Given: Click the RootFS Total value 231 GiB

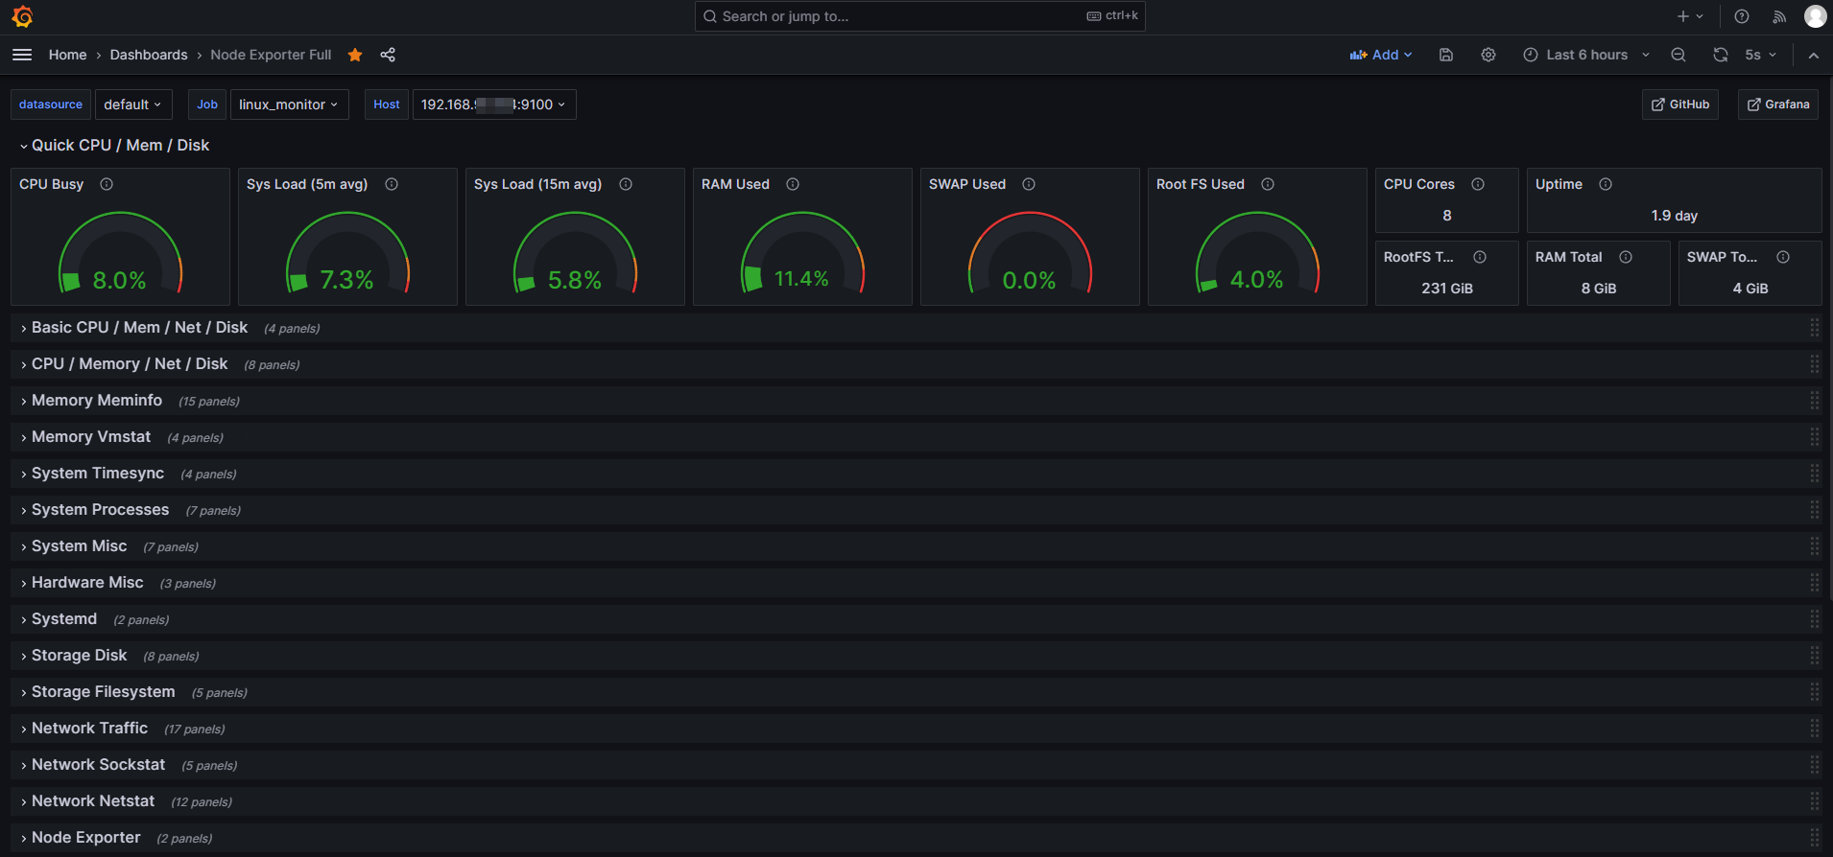Looking at the screenshot, I should point(1447,289).
